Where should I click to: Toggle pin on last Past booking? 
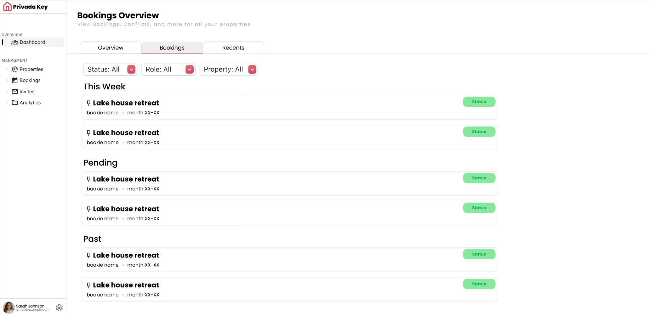pyautogui.click(x=88, y=285)
